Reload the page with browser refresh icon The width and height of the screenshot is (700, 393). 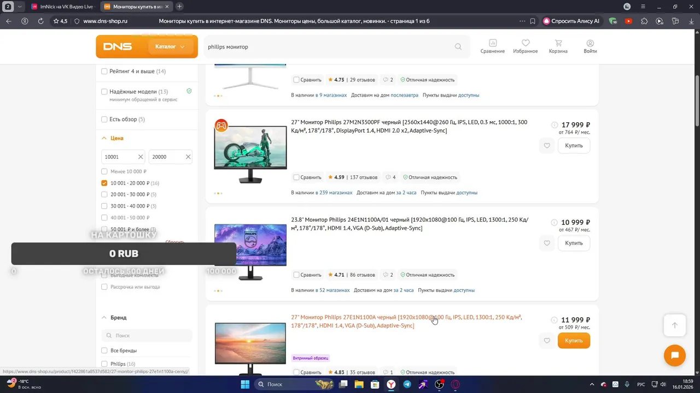click(x=40, y=21)
